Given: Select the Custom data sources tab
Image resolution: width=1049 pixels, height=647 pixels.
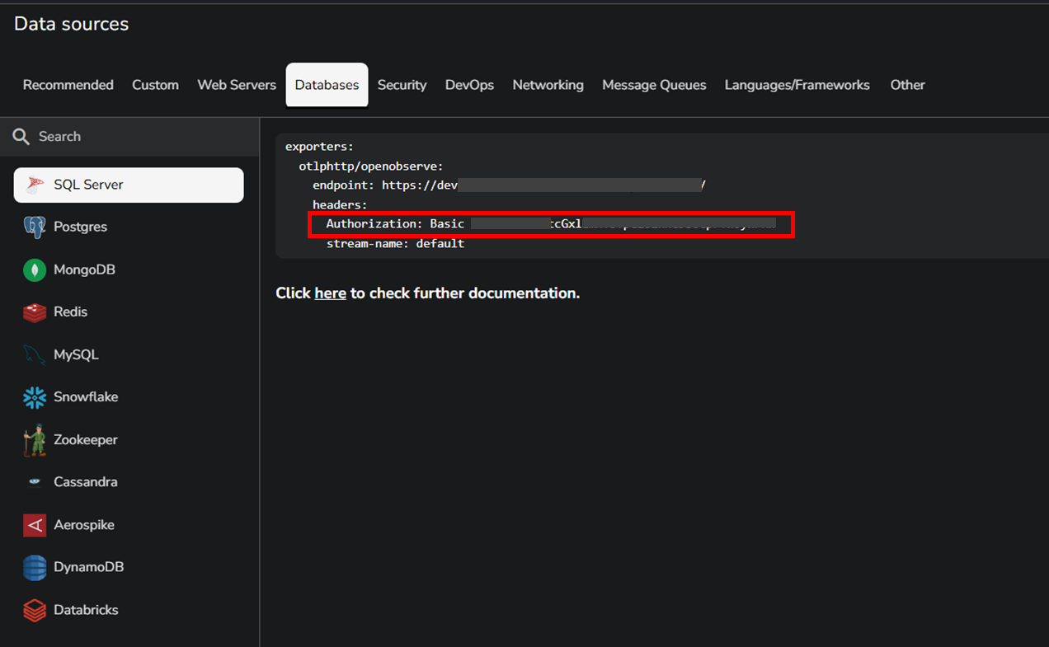Looking at the screenshot, I should tap(155, 84).
